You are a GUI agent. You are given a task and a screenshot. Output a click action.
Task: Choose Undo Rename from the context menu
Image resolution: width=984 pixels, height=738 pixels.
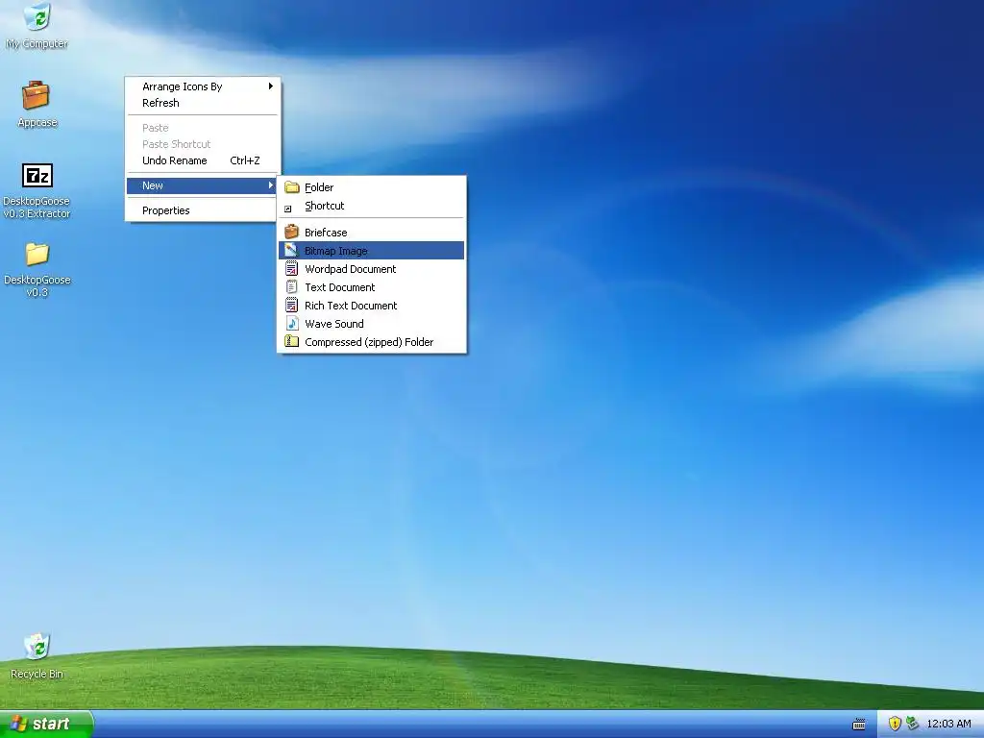tap(203, 160)
